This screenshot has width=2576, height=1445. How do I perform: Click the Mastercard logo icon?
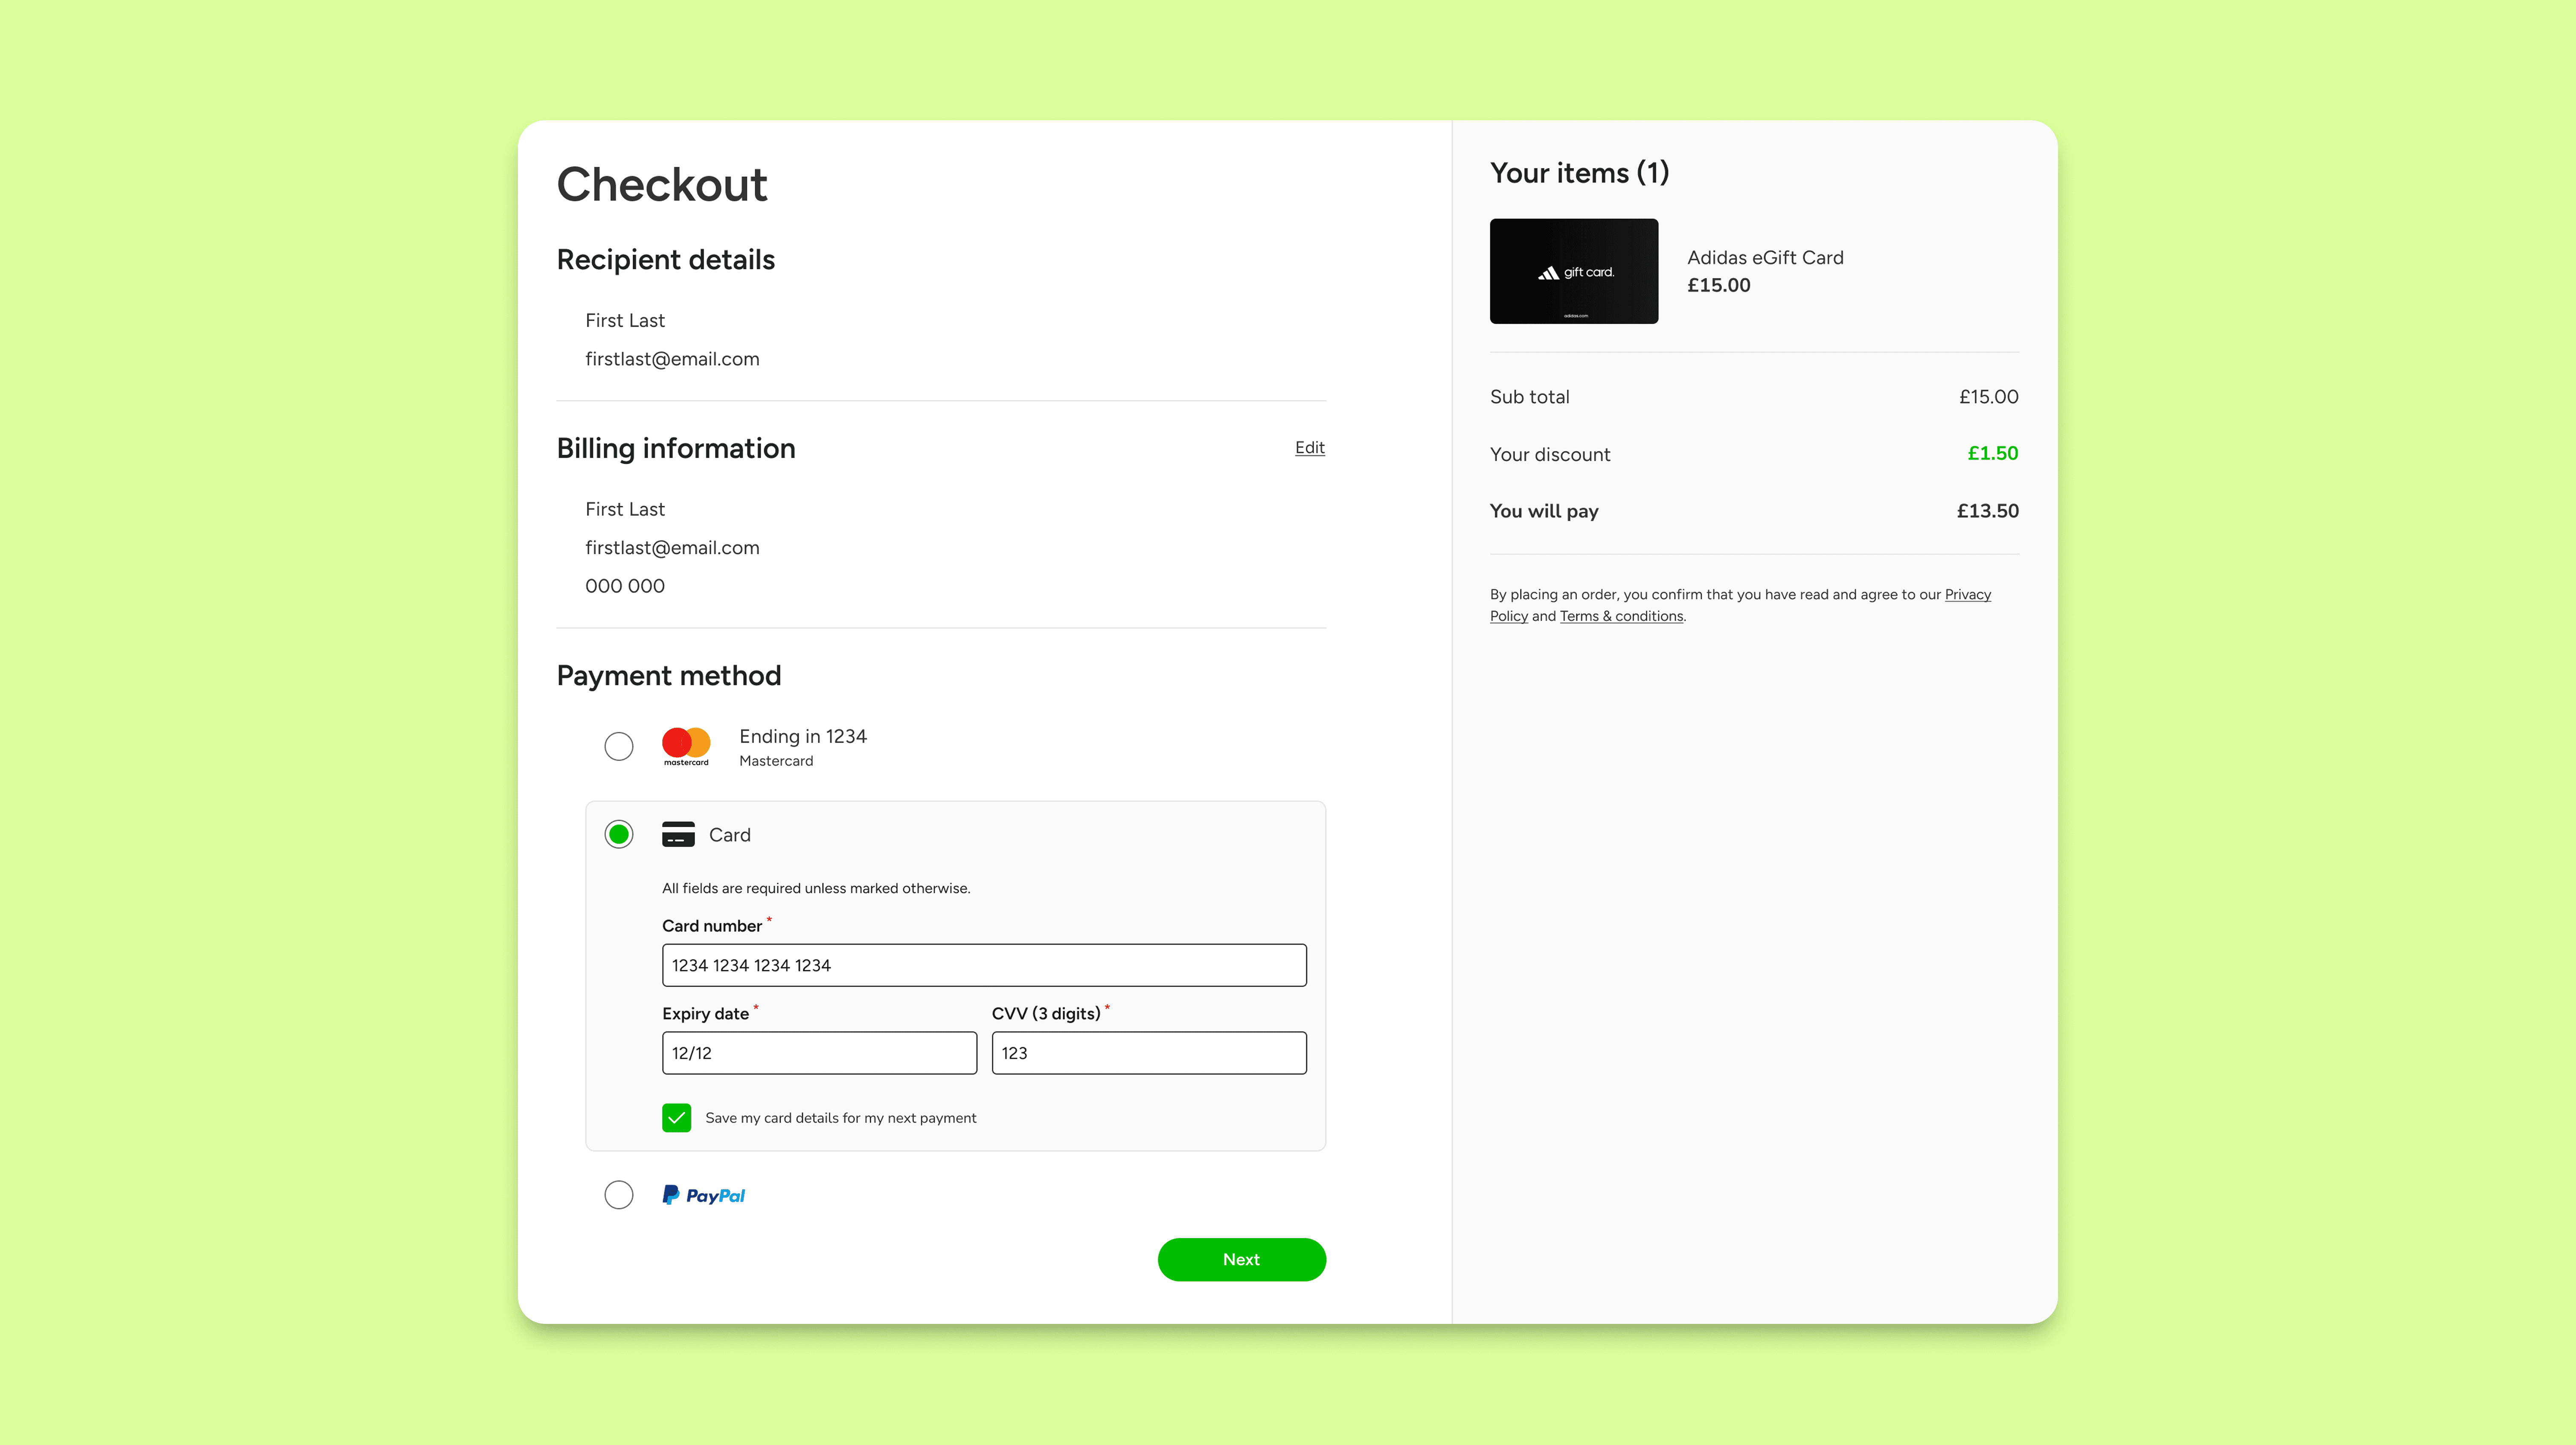[686, 745]
